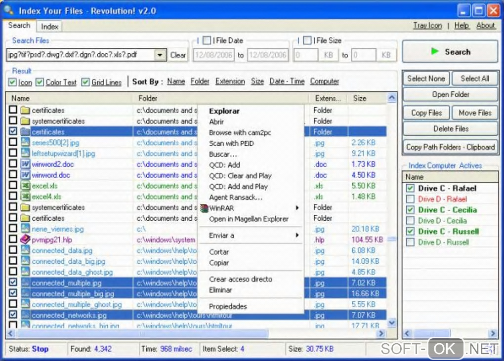Image resolution: width=504 pixels, height=361 pixels.
Task: Click the Excel icon next to excel.xls
Action: (x=25, y=186)
